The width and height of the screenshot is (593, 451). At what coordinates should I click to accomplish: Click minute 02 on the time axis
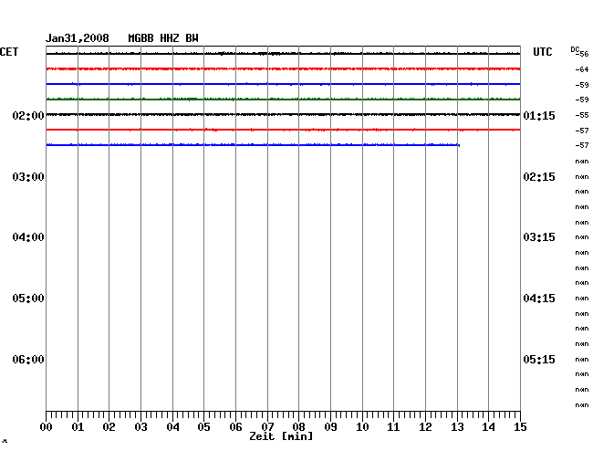pyautogui.click(x=109, y=427)
